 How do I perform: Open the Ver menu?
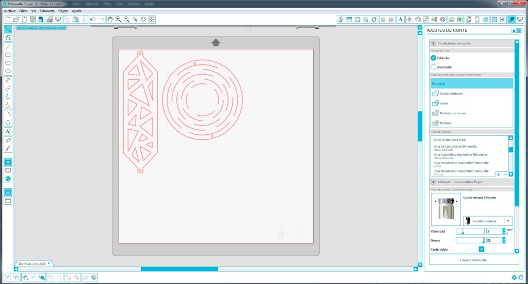(x=34, y=11)
